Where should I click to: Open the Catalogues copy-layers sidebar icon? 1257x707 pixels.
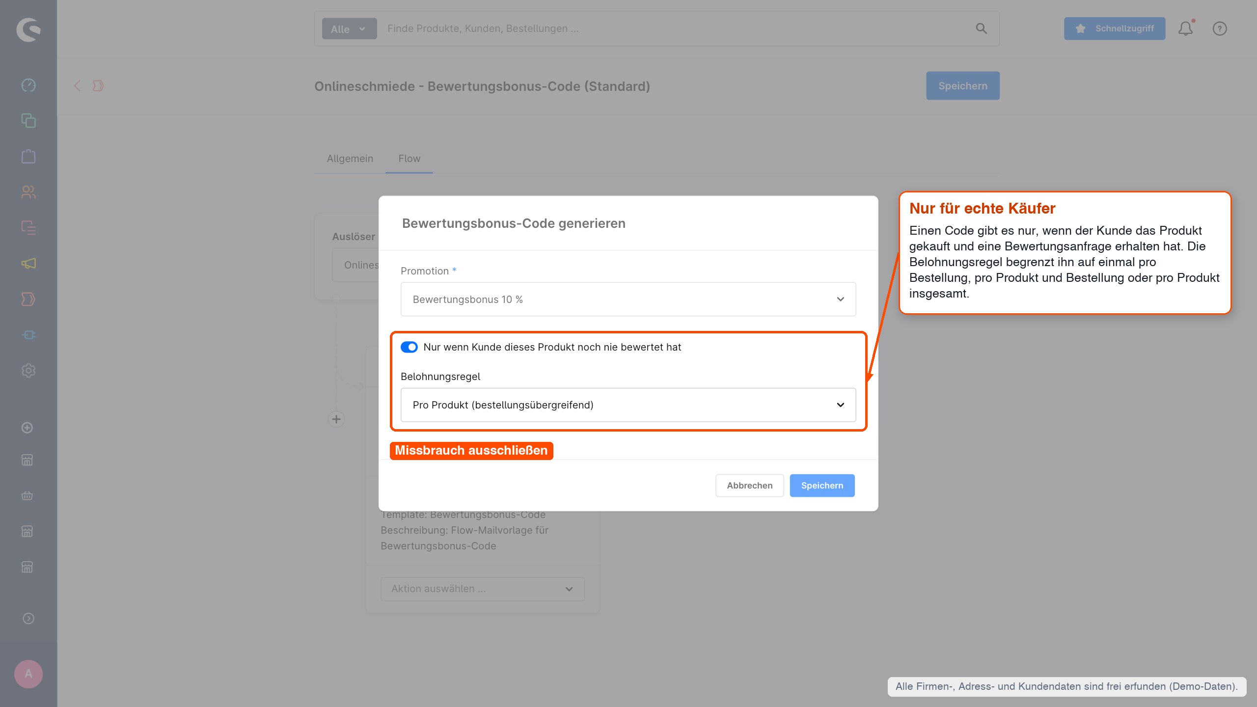(x=28, y=121)
